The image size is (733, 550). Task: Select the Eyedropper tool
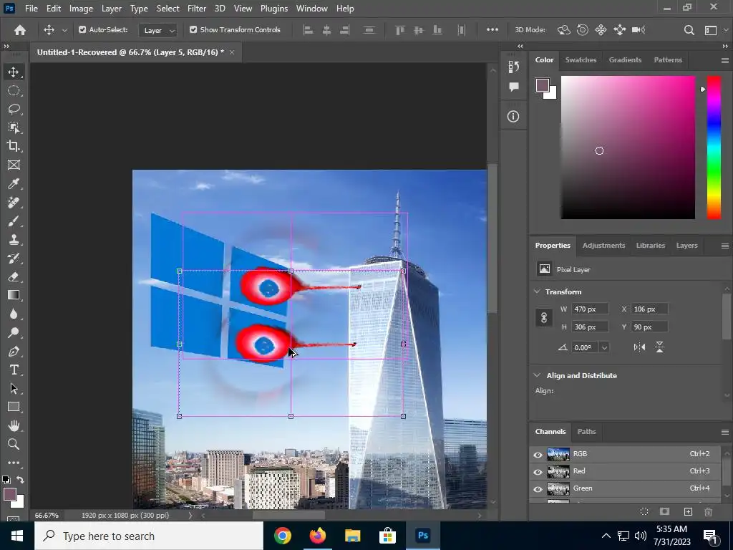pos(14,183)
